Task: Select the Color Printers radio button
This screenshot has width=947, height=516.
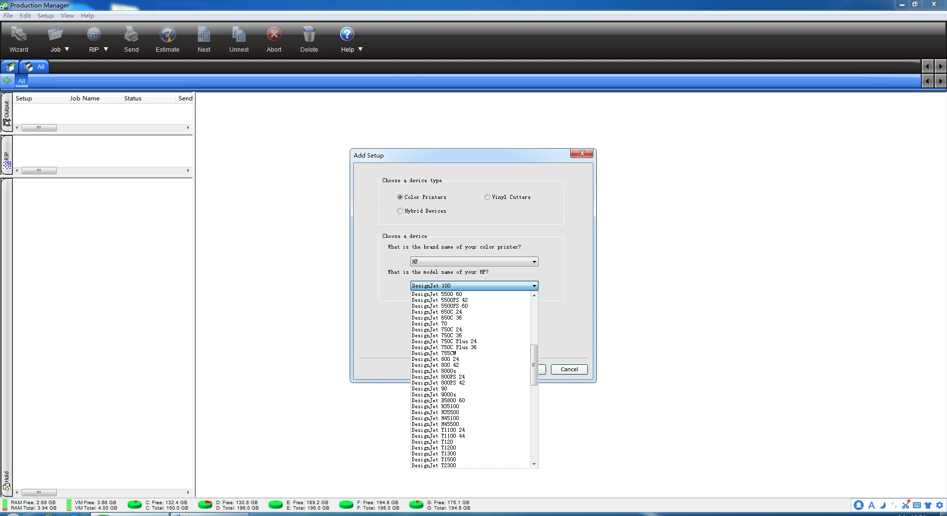Action: click(x=400, y=197)
